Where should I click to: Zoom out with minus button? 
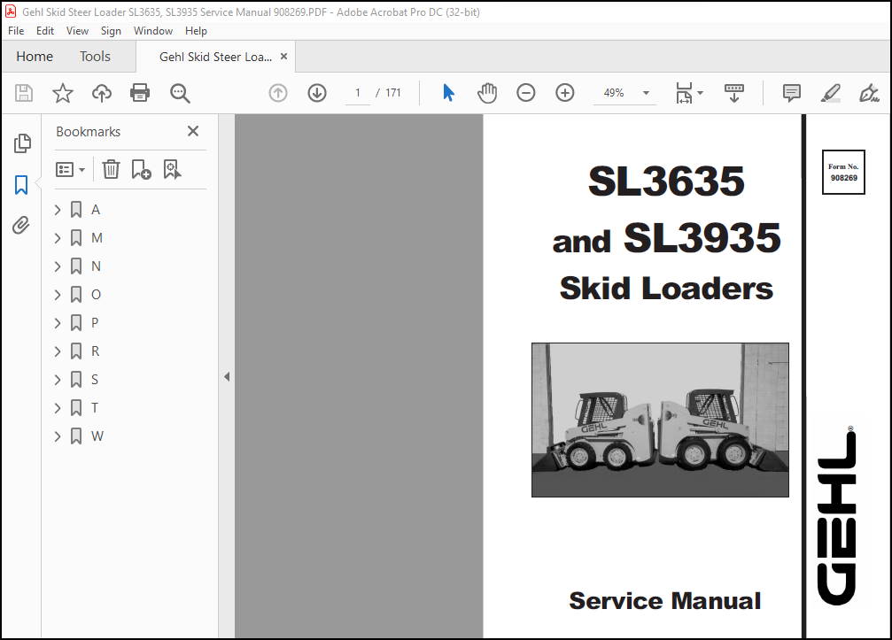pos(525,93)
